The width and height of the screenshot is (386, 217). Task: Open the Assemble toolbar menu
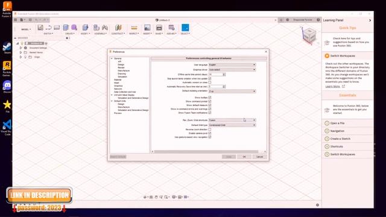click(x=101, y=34)
